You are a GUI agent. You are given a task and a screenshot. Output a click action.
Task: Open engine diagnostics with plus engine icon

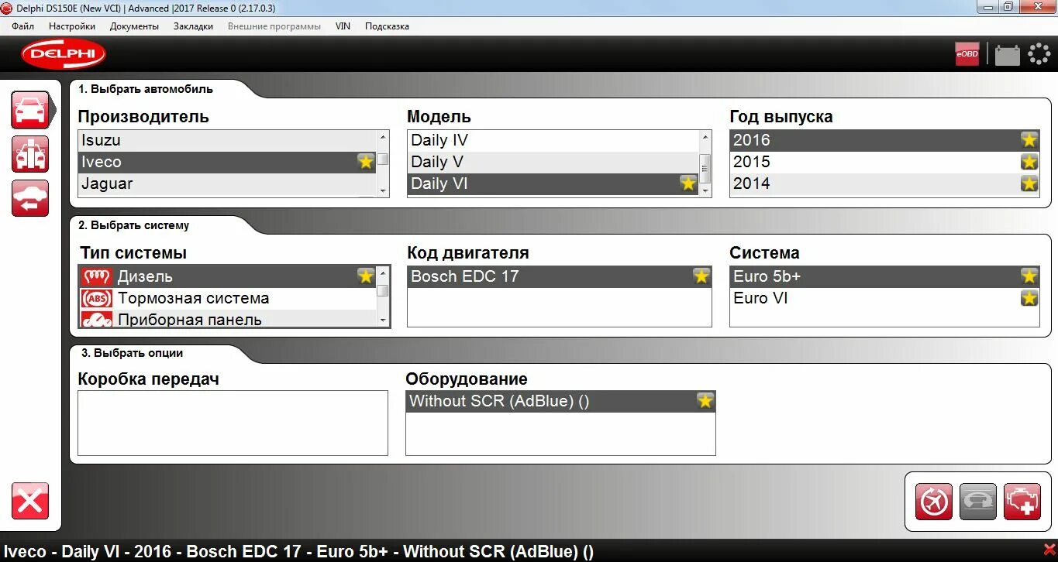1022,502
